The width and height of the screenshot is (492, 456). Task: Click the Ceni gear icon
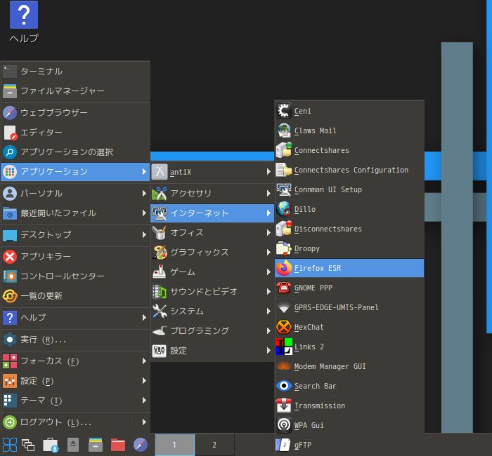pyautogui.click(x=284, y=111)
